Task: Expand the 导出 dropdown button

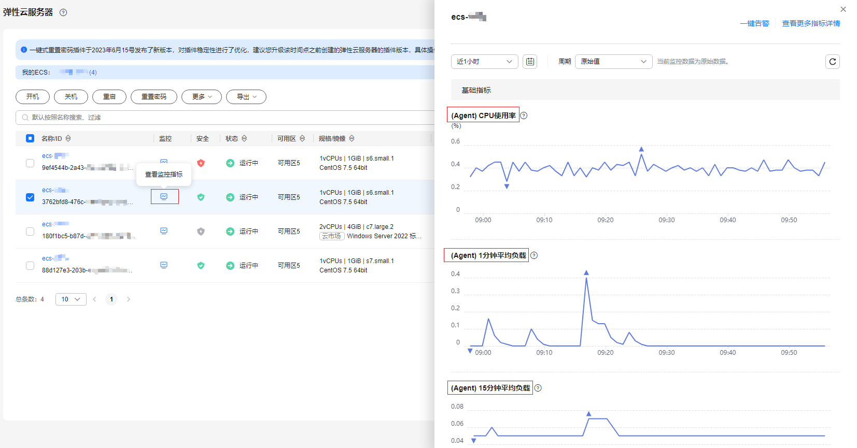Action: point(246,97)
